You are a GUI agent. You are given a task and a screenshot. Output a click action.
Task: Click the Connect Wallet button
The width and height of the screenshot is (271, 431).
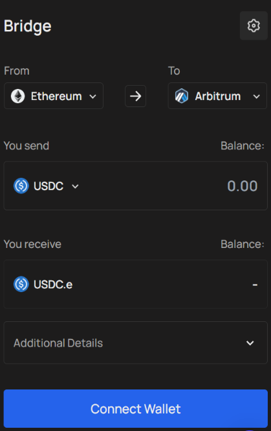point(135,408)
